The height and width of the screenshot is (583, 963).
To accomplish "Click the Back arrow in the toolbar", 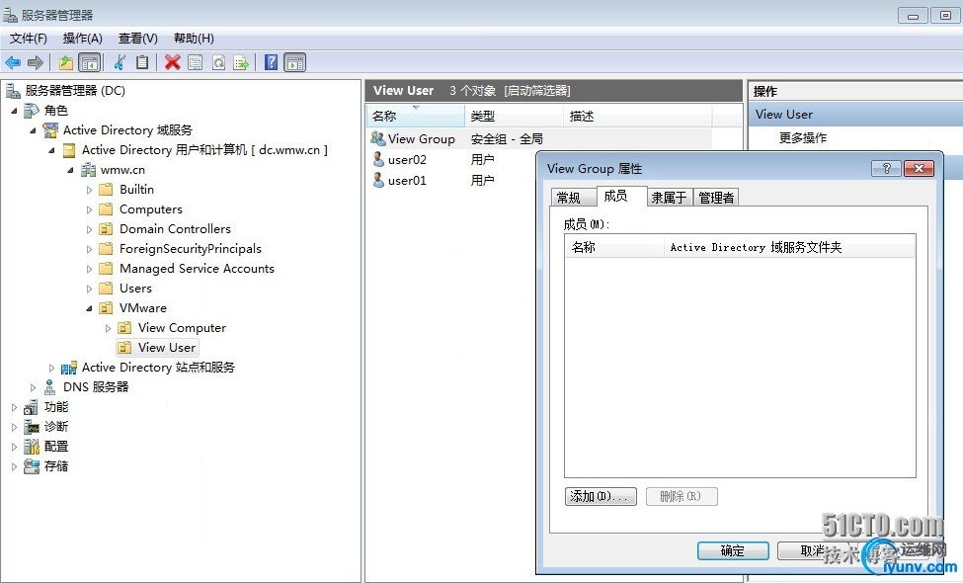I will [x=13, y=62].
